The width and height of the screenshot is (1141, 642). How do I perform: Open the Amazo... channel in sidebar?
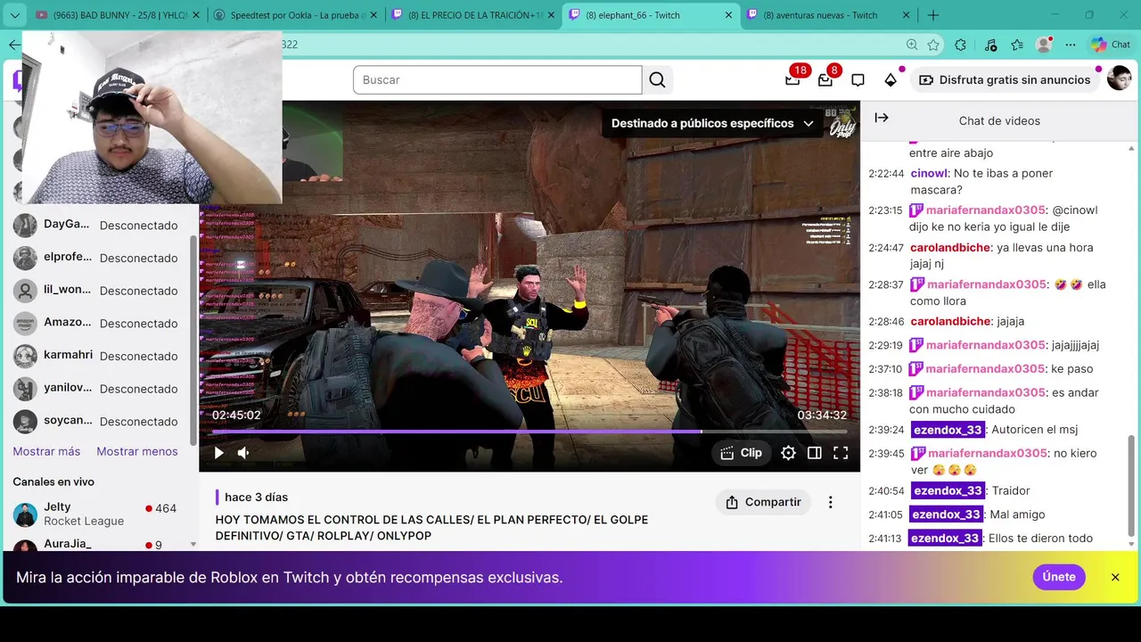(95, 324)
